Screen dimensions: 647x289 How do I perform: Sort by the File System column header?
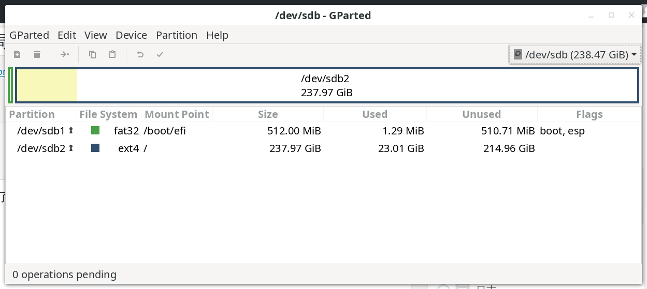[x=108, y=114]
